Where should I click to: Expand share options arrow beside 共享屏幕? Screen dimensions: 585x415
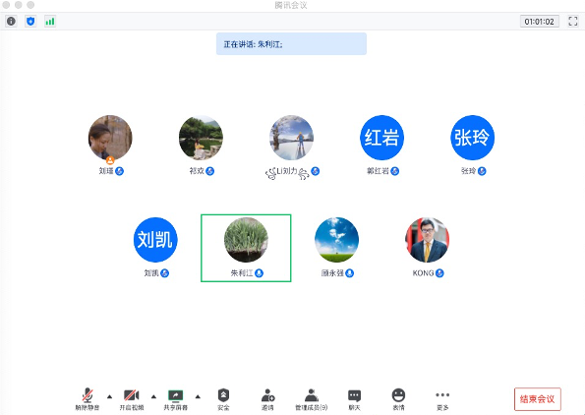point(198,396)
